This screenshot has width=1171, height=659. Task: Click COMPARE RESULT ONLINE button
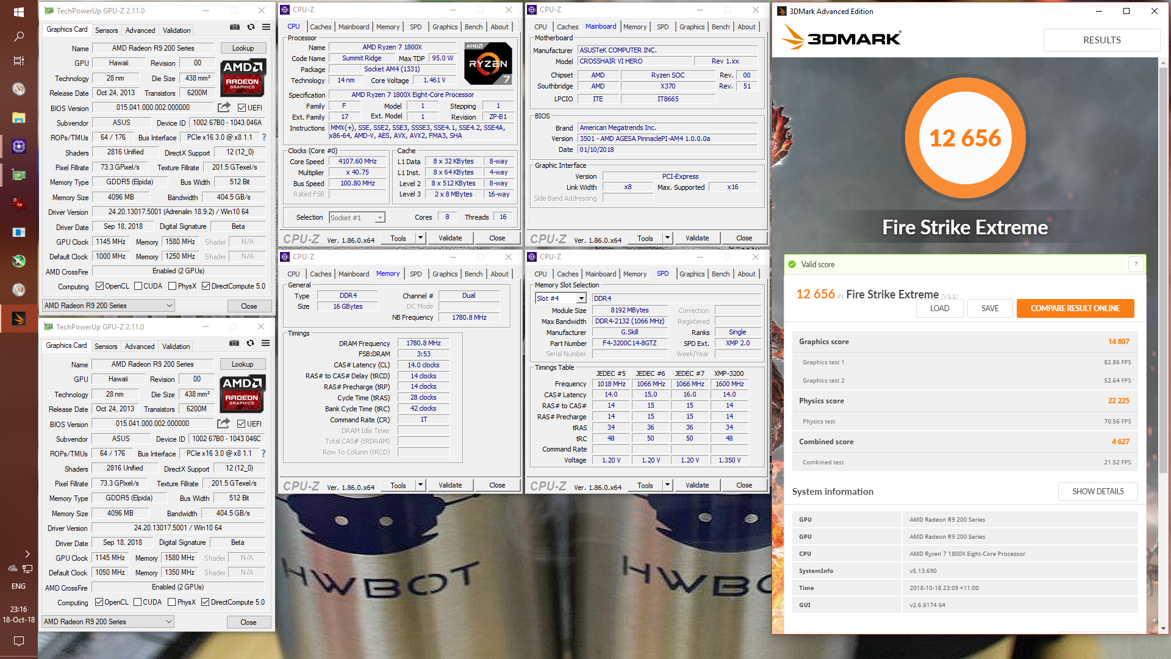pos(1075,308)
